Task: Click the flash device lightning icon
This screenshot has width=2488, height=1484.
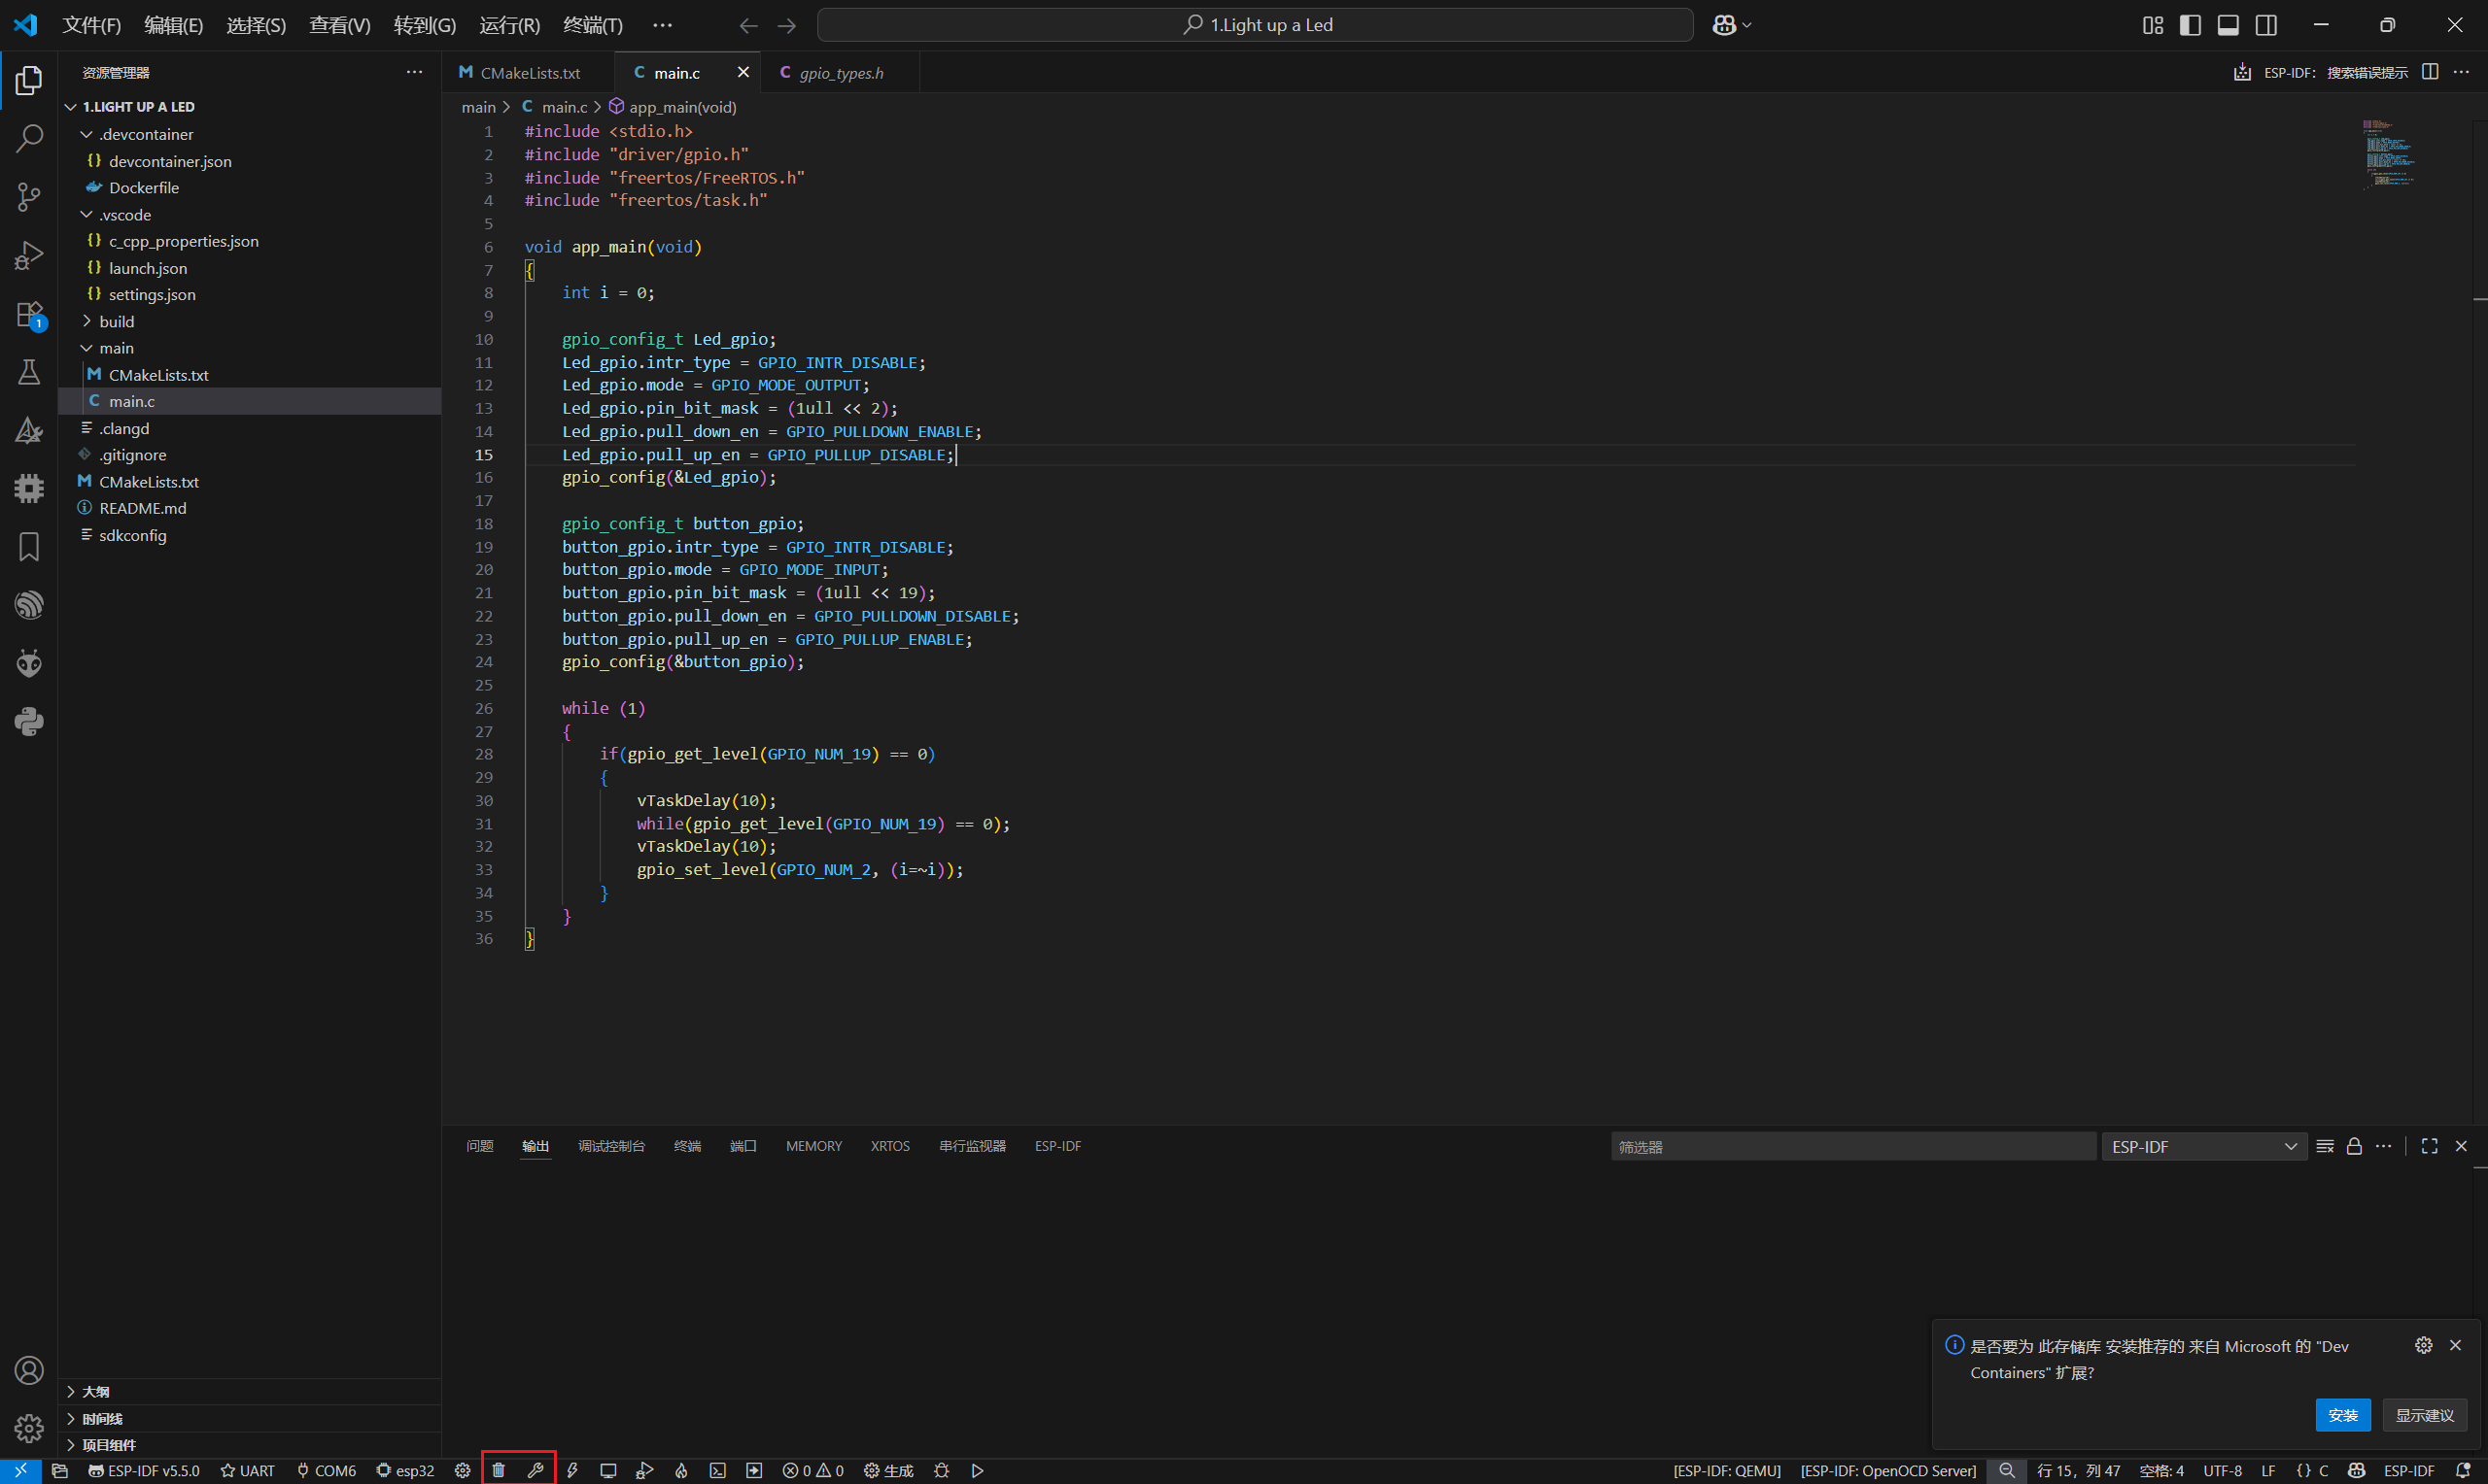Action: click(572, 1470)
